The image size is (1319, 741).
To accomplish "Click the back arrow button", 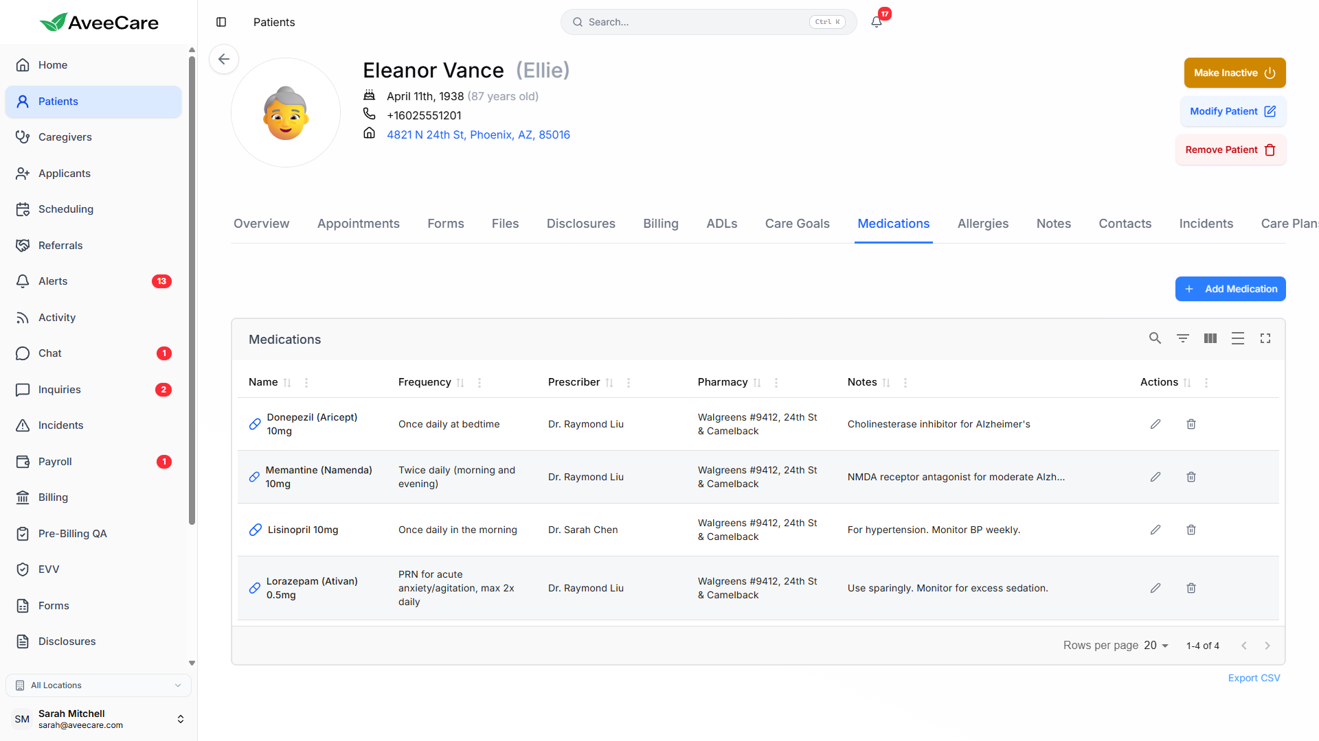I will pyautogui.click(x=224, y=59).
